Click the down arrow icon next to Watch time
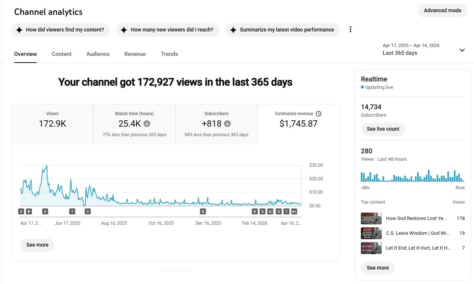Viewport: 474px width, 284px height. (x=147, y=124)
